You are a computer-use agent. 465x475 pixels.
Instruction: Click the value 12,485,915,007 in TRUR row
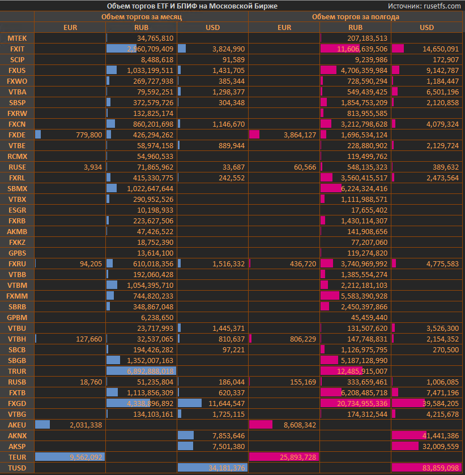click(362, 372)
